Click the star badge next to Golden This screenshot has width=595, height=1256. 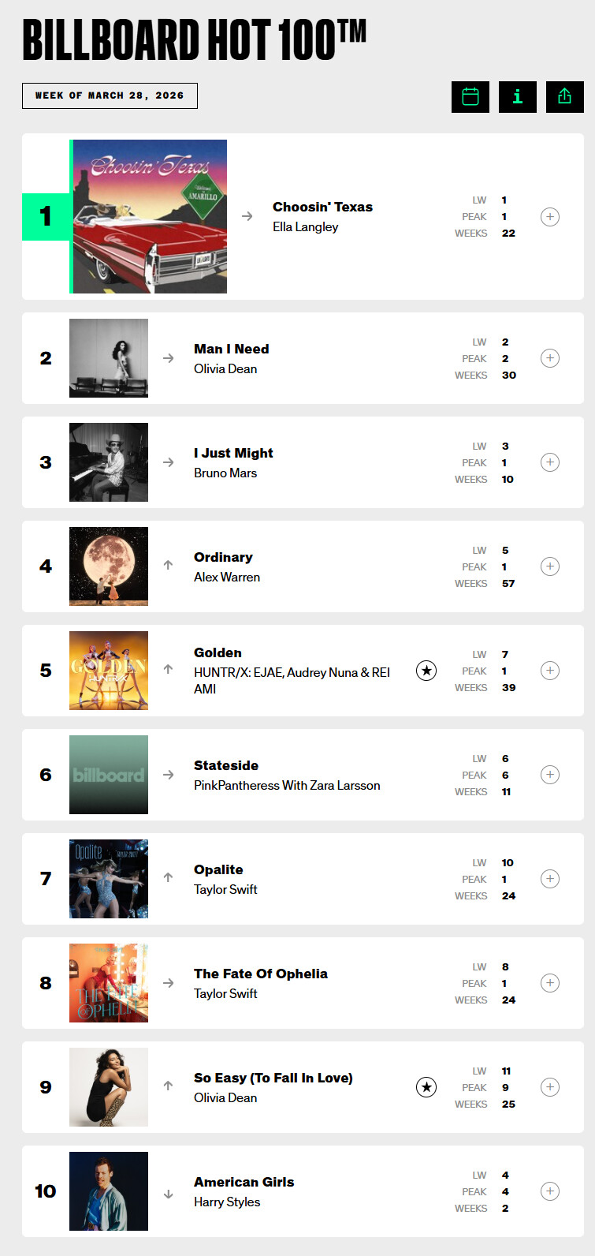[x=426, y=671]
